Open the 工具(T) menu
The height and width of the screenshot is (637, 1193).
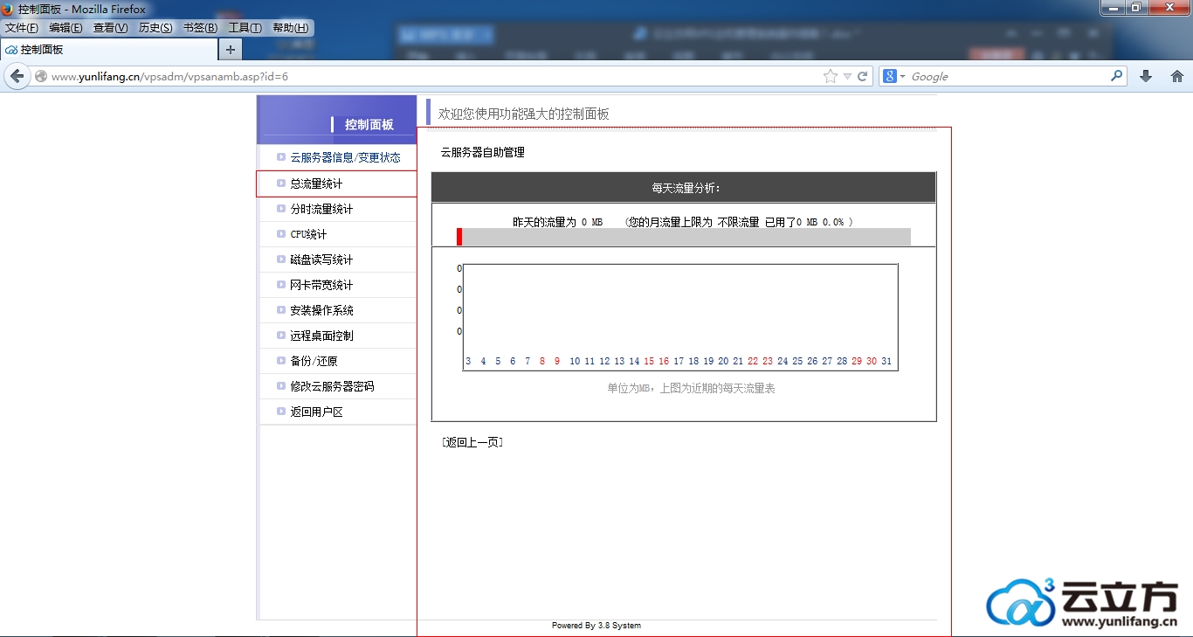(245, 28)
